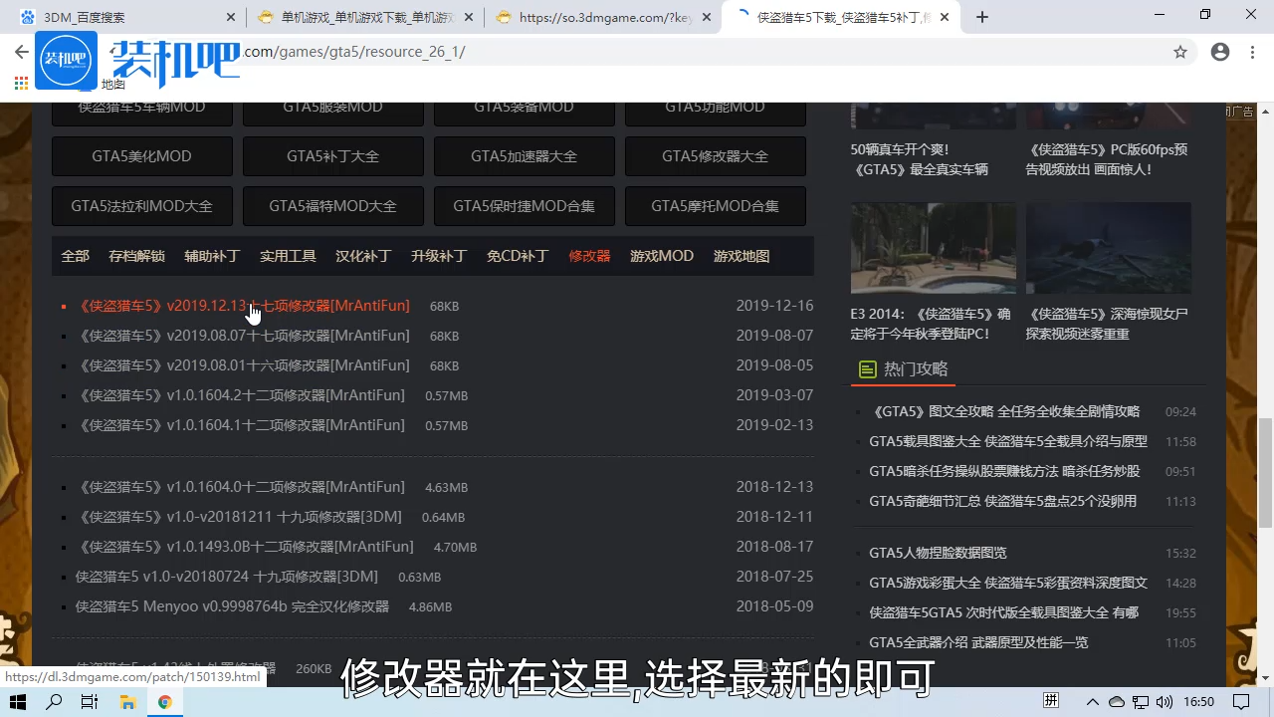Viewport: 1274px width, 717px height.
Task: Click the browser profile avatar icon
Action: pos(1220,51)
